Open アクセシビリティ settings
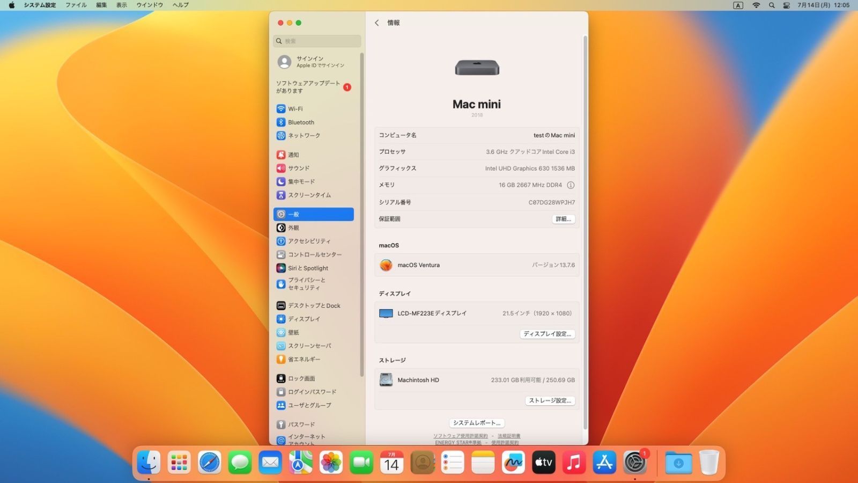This screenshot has height=483, width=858. coord(314,241)
